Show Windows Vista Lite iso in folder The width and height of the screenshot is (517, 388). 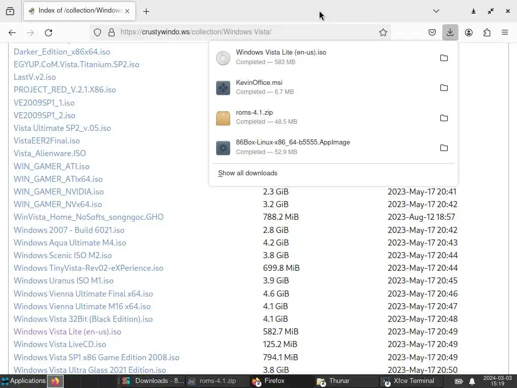[444, 58]
